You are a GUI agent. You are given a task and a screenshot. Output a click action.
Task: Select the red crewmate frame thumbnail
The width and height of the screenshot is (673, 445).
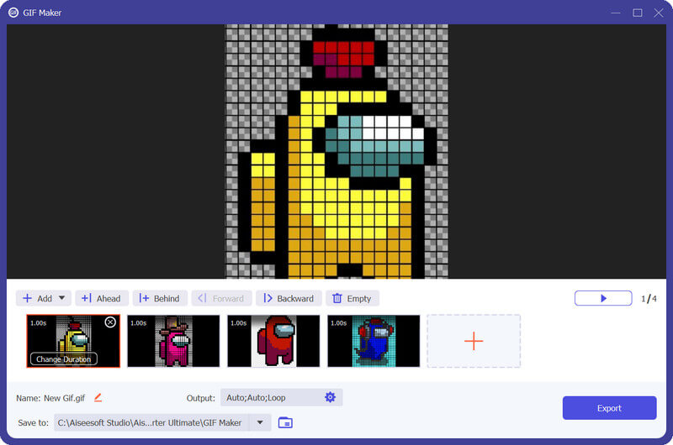[x=273, y=341]
